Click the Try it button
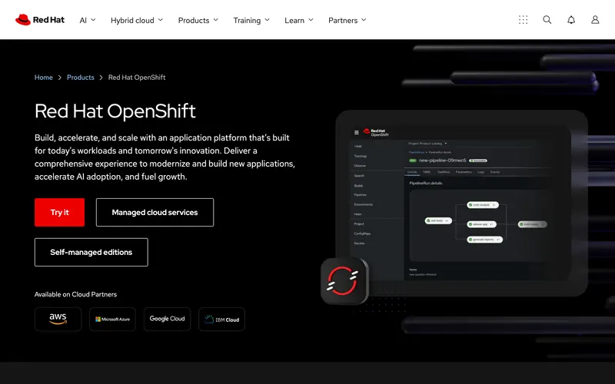This screenshot has height=384, width=615. pyautogui.click(x=60, y=213)
